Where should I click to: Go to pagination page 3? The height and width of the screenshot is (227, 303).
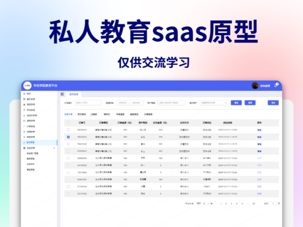[231, 204]
